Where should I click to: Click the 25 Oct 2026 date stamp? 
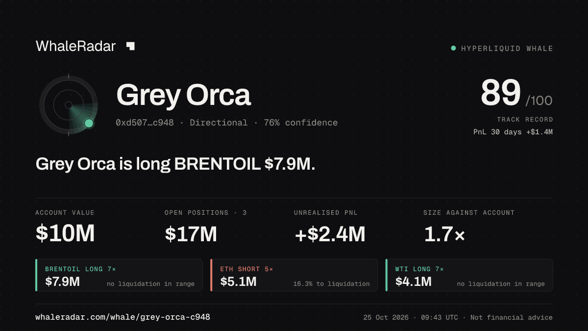[386, 318]
